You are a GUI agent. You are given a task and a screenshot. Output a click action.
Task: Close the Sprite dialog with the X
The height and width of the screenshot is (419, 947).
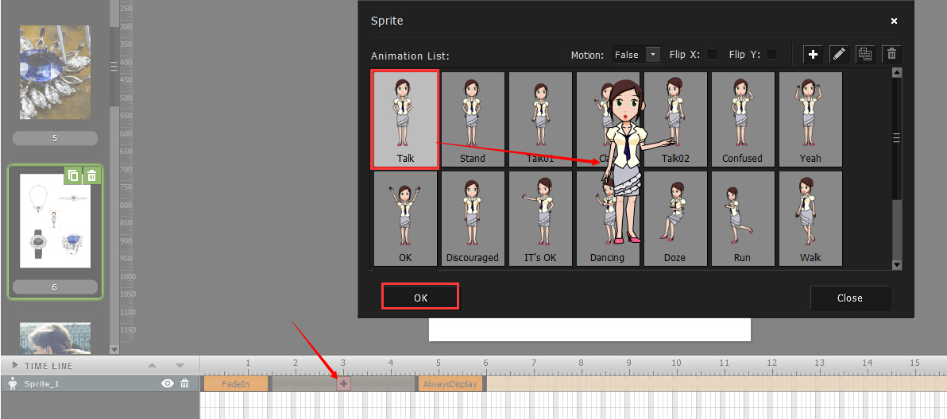pyautogui.click(x=894, y=21)
